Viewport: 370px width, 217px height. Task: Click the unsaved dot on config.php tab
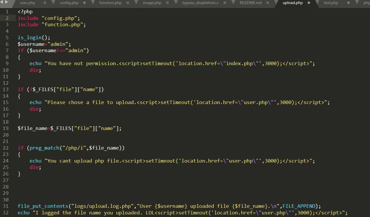point(85,3)
